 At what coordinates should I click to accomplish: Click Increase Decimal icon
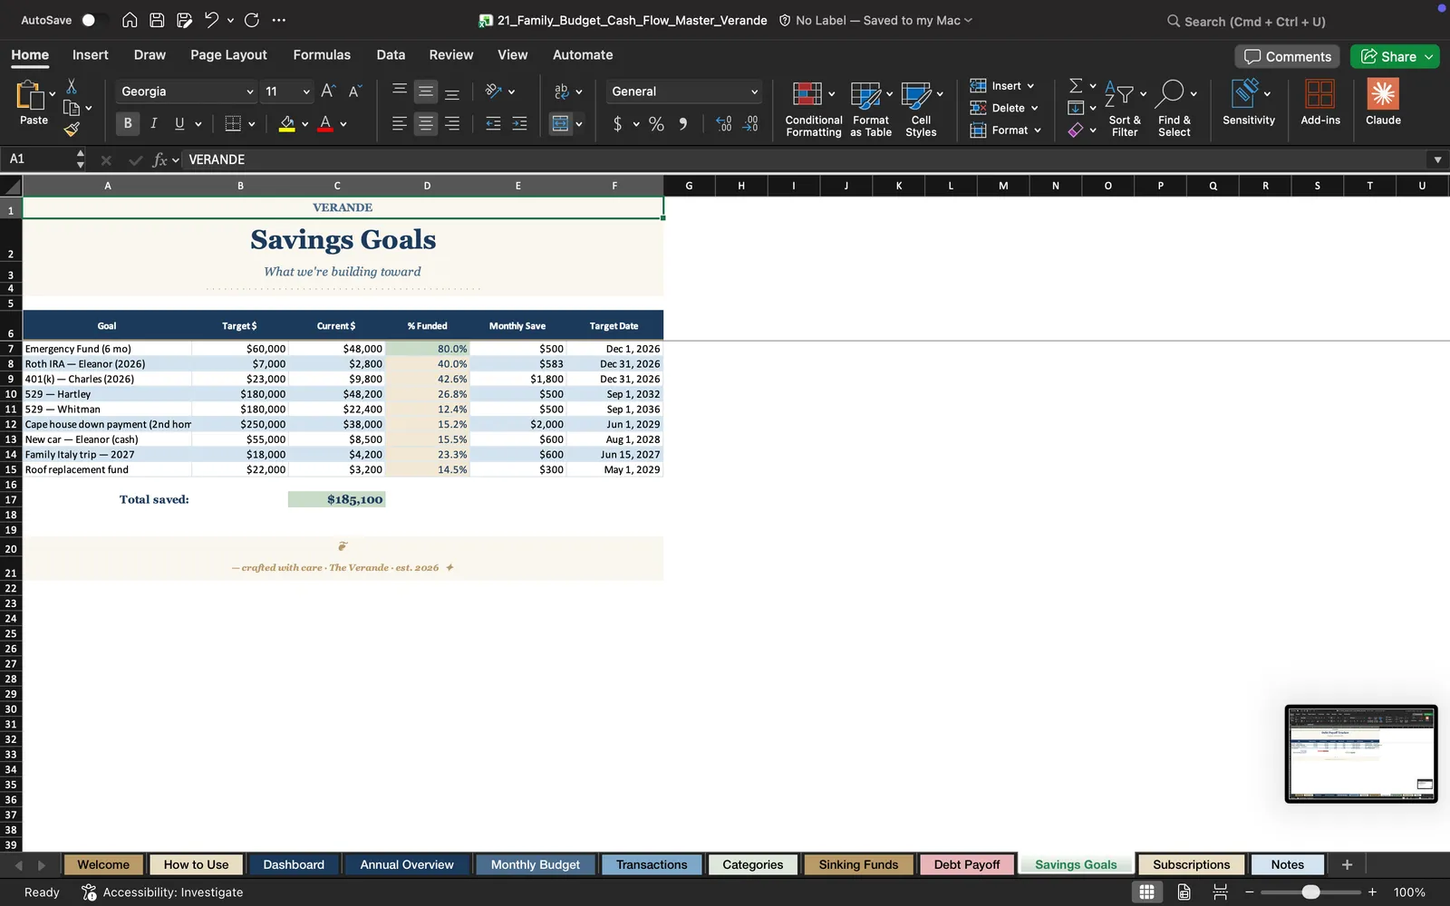tap(723, 124)
